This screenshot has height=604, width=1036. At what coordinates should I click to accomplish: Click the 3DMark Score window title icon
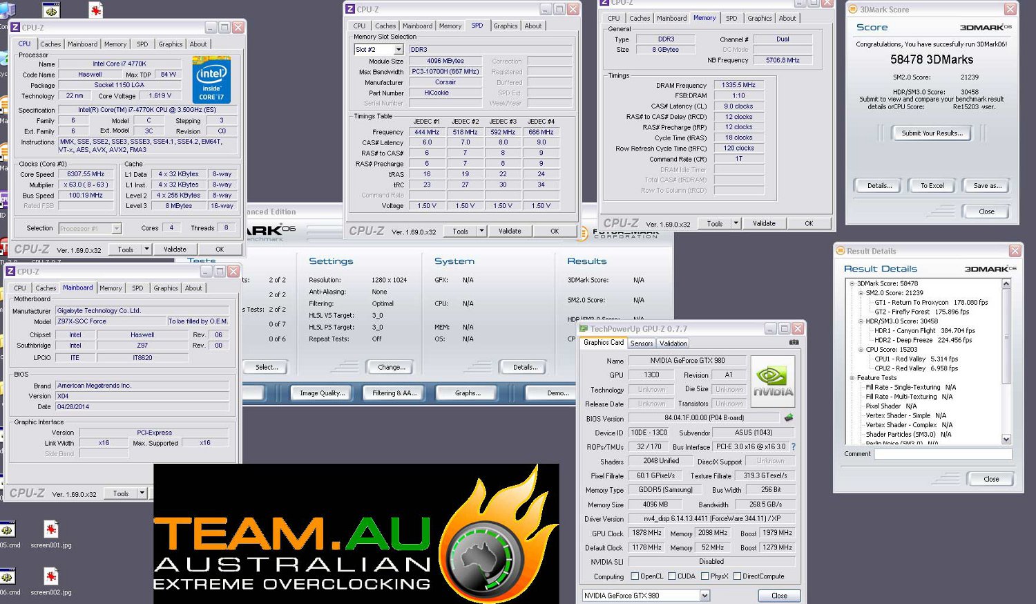853,10
